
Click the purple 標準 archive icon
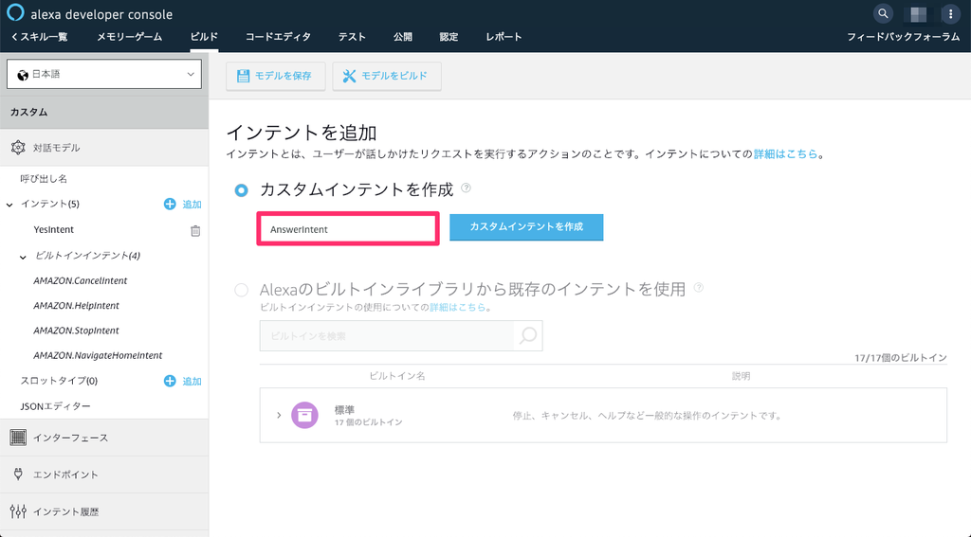point(304,415)
